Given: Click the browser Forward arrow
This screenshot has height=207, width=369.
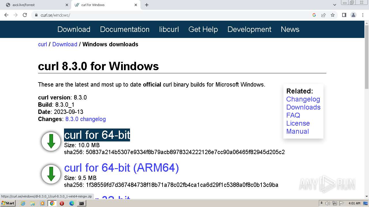Looking at the screenshot, I should point(16,15).
